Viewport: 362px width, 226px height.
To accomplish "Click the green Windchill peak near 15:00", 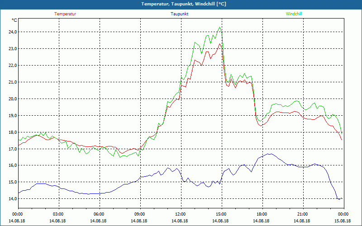I will click(x=219, y=27).
